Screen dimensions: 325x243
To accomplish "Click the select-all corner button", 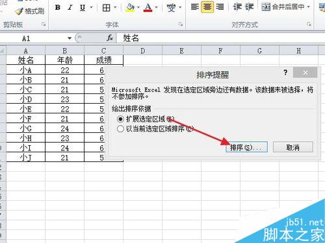I will pos(3,51).
